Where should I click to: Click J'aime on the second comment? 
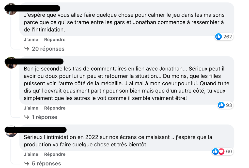(x=31, y=108)
